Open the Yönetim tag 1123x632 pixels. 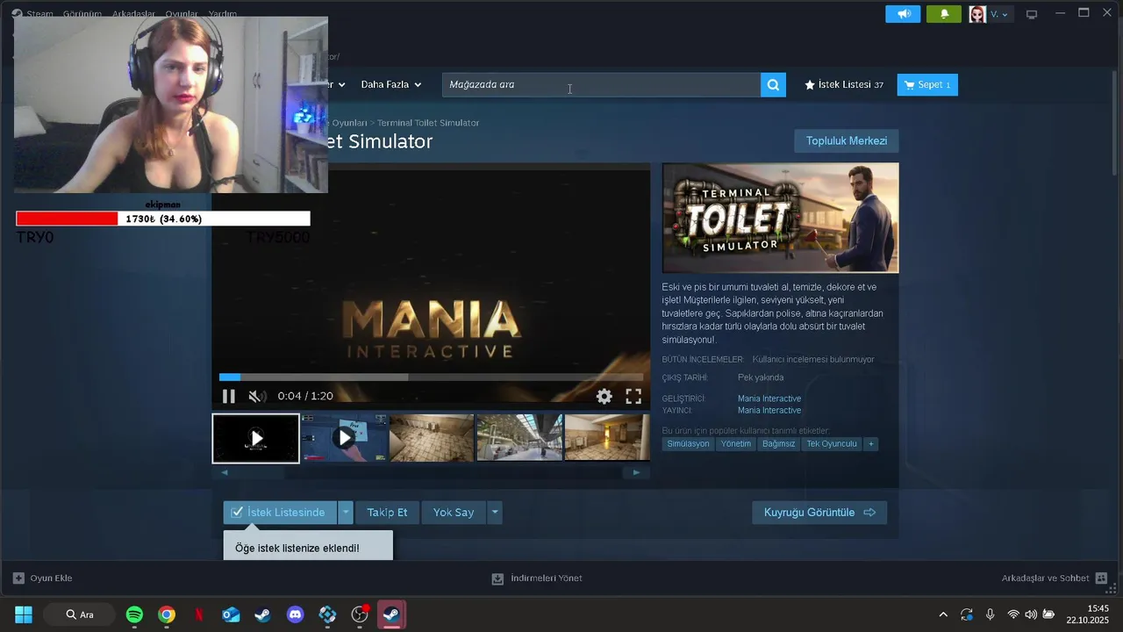click(736, 444)
